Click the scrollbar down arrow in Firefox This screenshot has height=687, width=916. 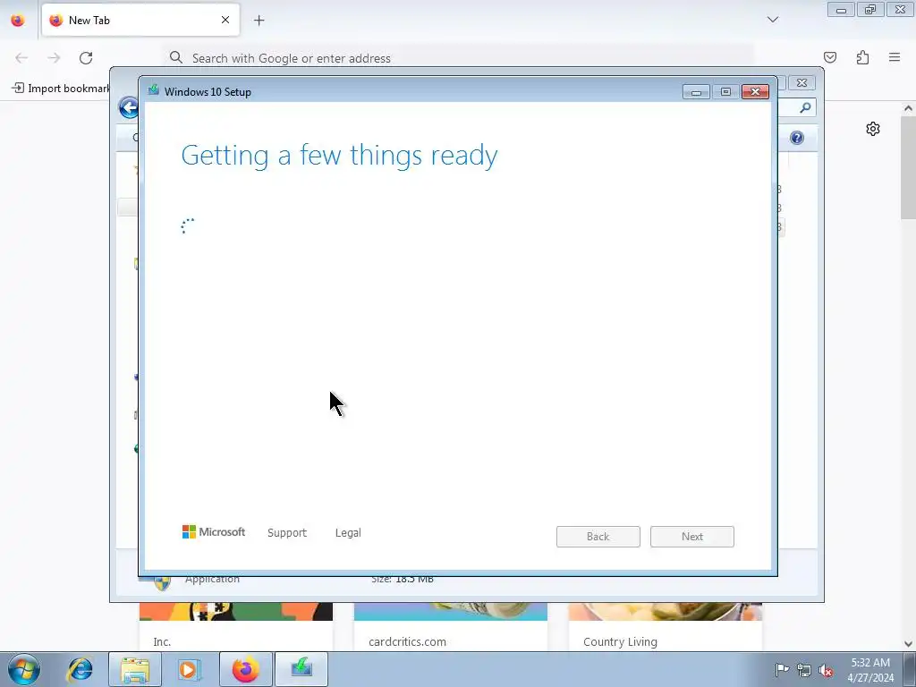908,644
